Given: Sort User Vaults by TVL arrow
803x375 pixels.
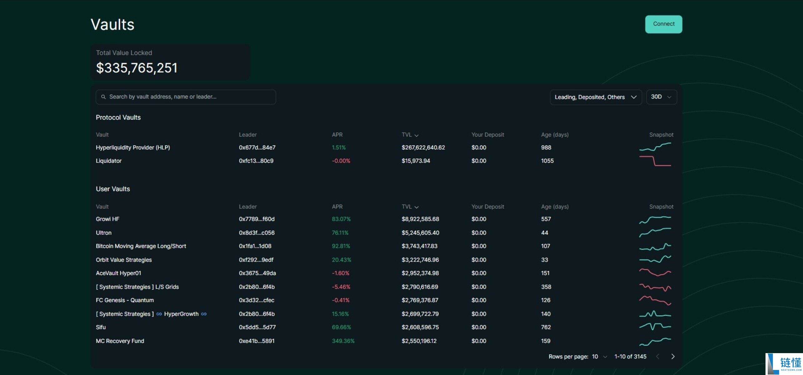Looking at the screenshot, I should click(x=416, y=207).
